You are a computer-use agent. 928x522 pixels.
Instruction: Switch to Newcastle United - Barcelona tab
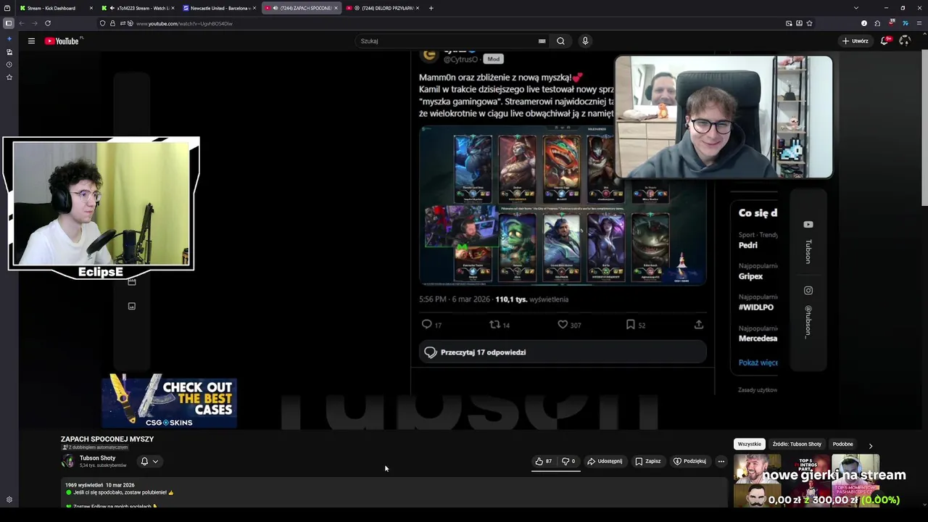pos(219,8)
